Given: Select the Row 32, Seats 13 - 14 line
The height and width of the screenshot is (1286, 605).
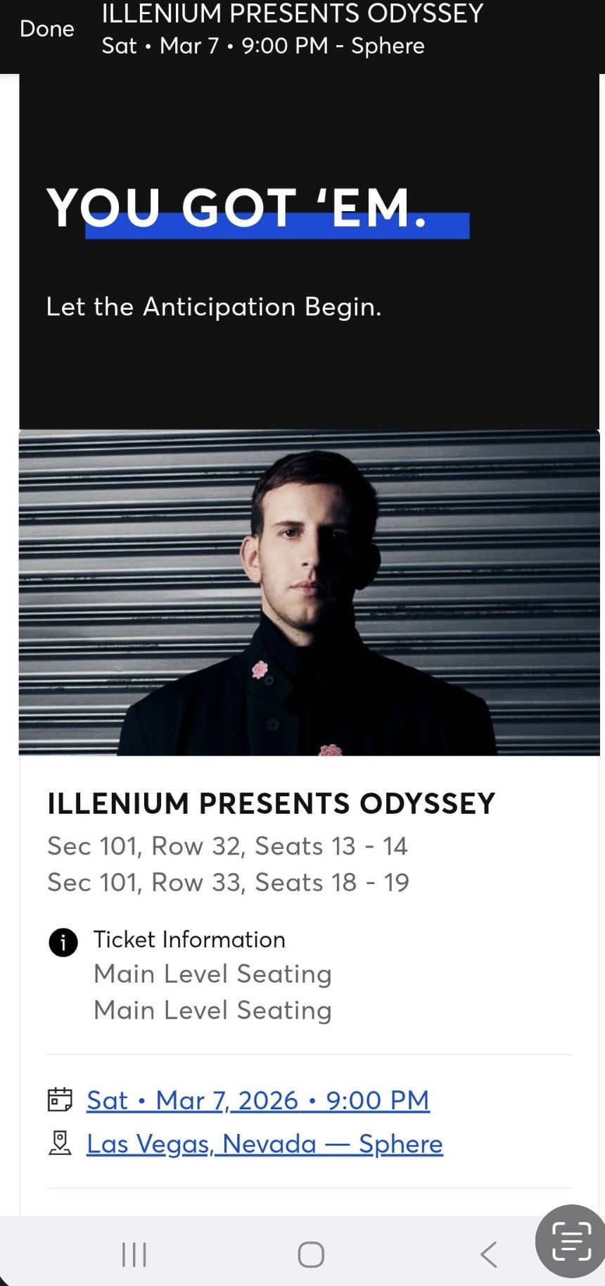Looking at the screenshot, I should [227, 846].
